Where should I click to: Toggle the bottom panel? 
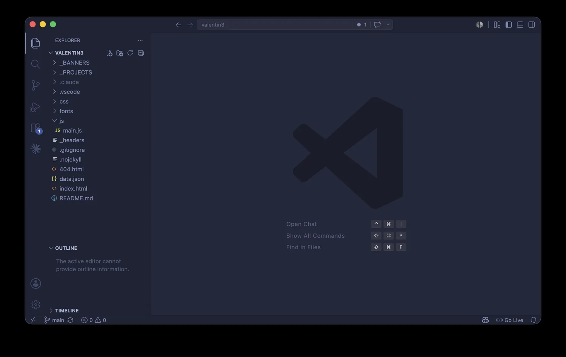[520, 24]
